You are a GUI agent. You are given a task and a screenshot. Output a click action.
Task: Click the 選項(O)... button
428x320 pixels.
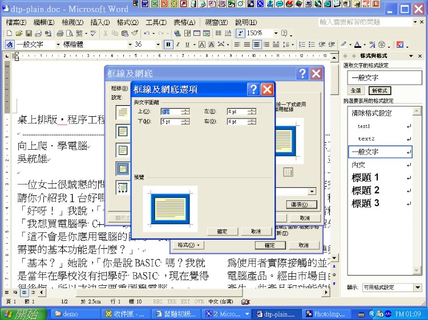coord(302,204)
